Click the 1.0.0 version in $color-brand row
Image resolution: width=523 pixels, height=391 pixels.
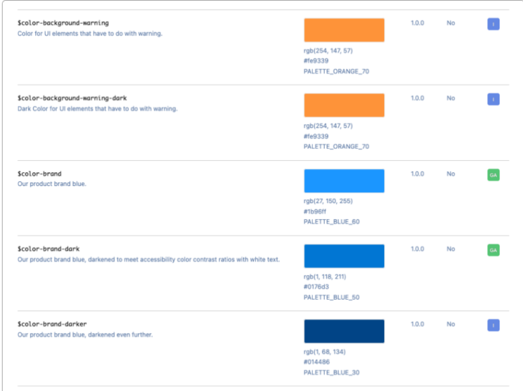417,174
